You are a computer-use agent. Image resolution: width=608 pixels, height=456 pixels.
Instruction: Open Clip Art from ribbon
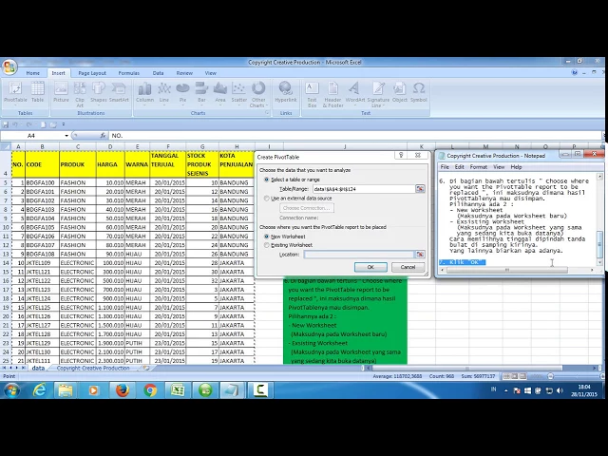pyautogui.click(x=80, y=94)
